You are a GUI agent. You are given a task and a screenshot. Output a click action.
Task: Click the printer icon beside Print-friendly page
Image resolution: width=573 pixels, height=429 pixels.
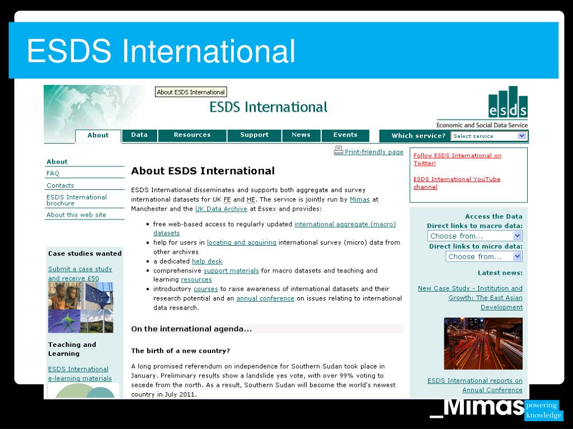pos(338,150)
